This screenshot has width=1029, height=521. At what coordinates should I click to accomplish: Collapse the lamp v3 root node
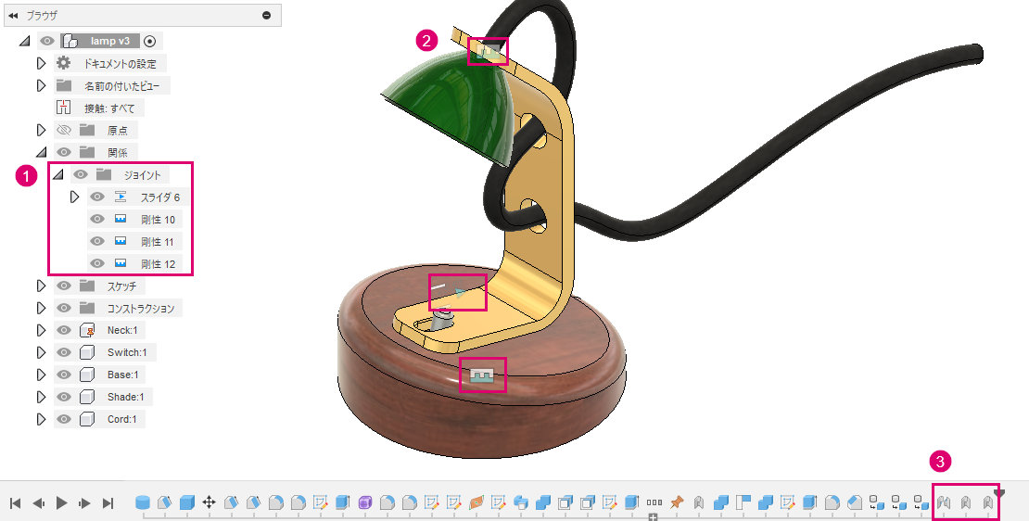(x=24, y=41)
